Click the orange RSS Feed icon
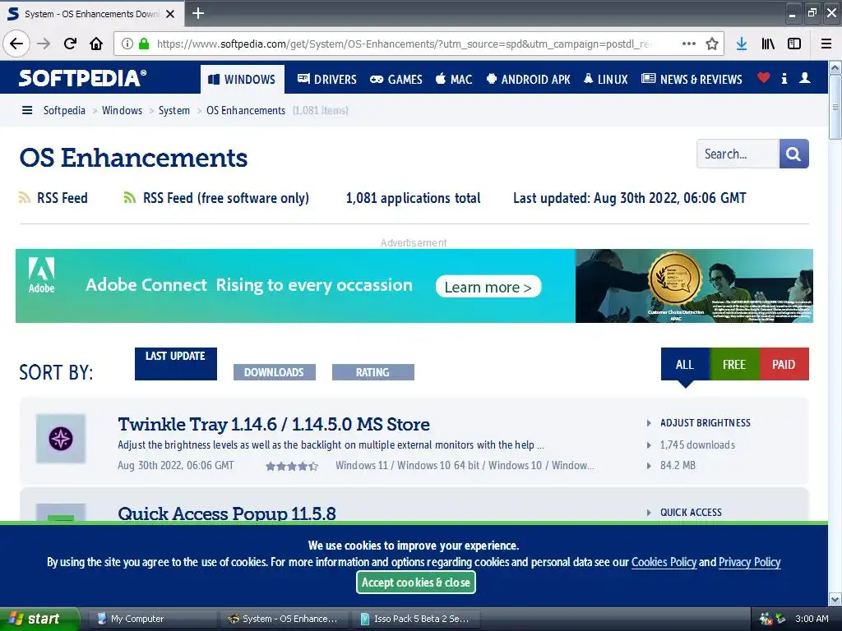The height and width of the screenshot is (631, 842). point(24,197)
